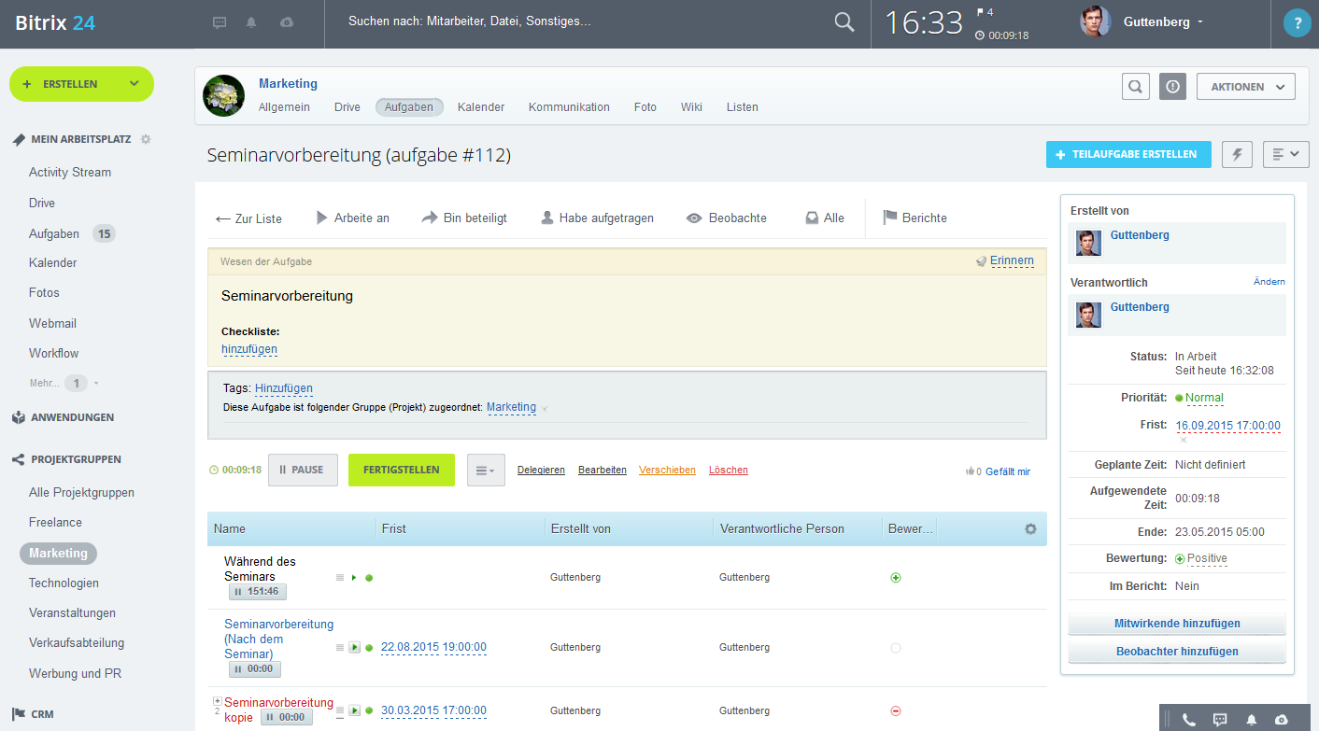Change priority from Normal
Viewport: 1319px width, 731px height.
(1204, 398)
